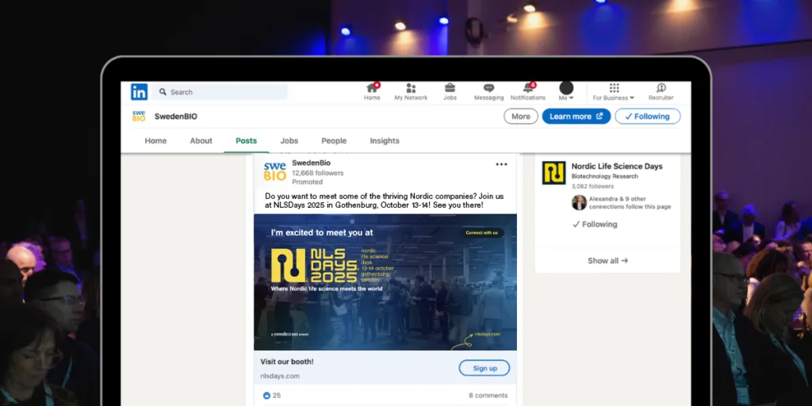812x406 pixels.
Task: Click the Sign up button
Action: point(485,368)
